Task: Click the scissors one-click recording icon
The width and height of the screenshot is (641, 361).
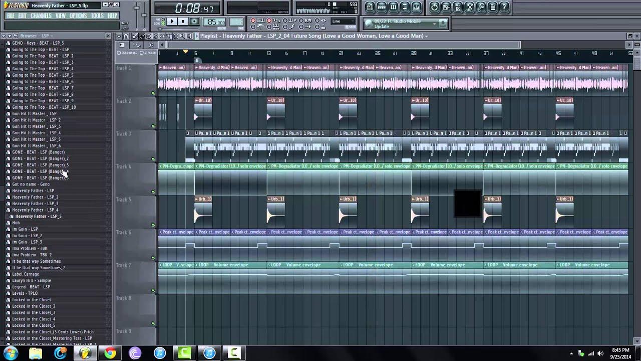Action: (469, 7)
